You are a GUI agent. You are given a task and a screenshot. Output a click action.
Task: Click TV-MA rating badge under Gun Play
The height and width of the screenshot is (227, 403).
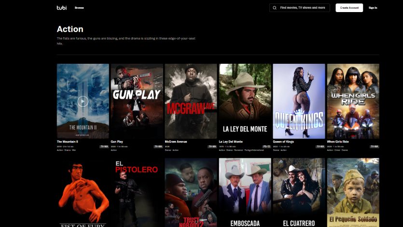click(x=158, y=146)
